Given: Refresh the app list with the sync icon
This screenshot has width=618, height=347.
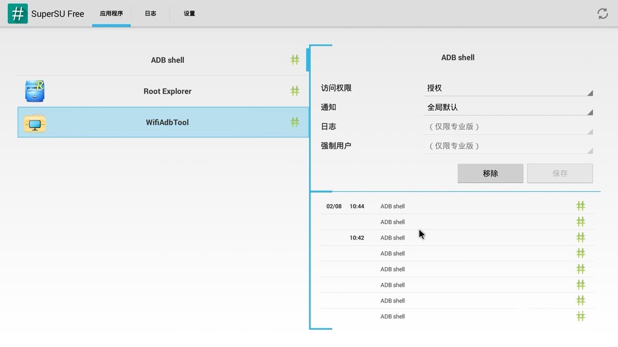Looking at the screenshot, I should [x=603, y=13].
